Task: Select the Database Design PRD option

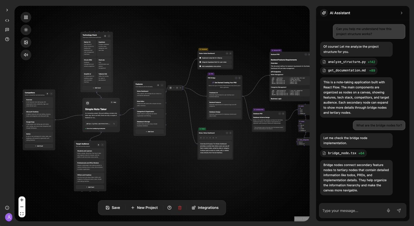Action: tap(224, 114)
